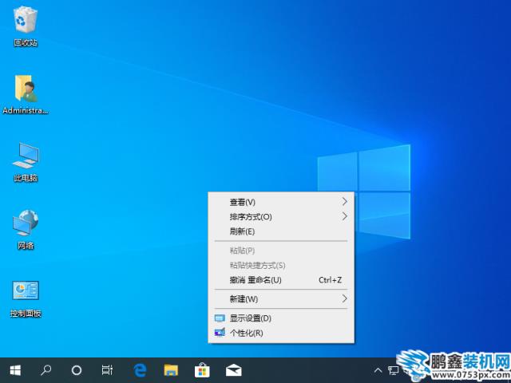Select the Administrator folder desktop icon
The height and width of the screenshot is (383, 511).
(x=26, y=89)
